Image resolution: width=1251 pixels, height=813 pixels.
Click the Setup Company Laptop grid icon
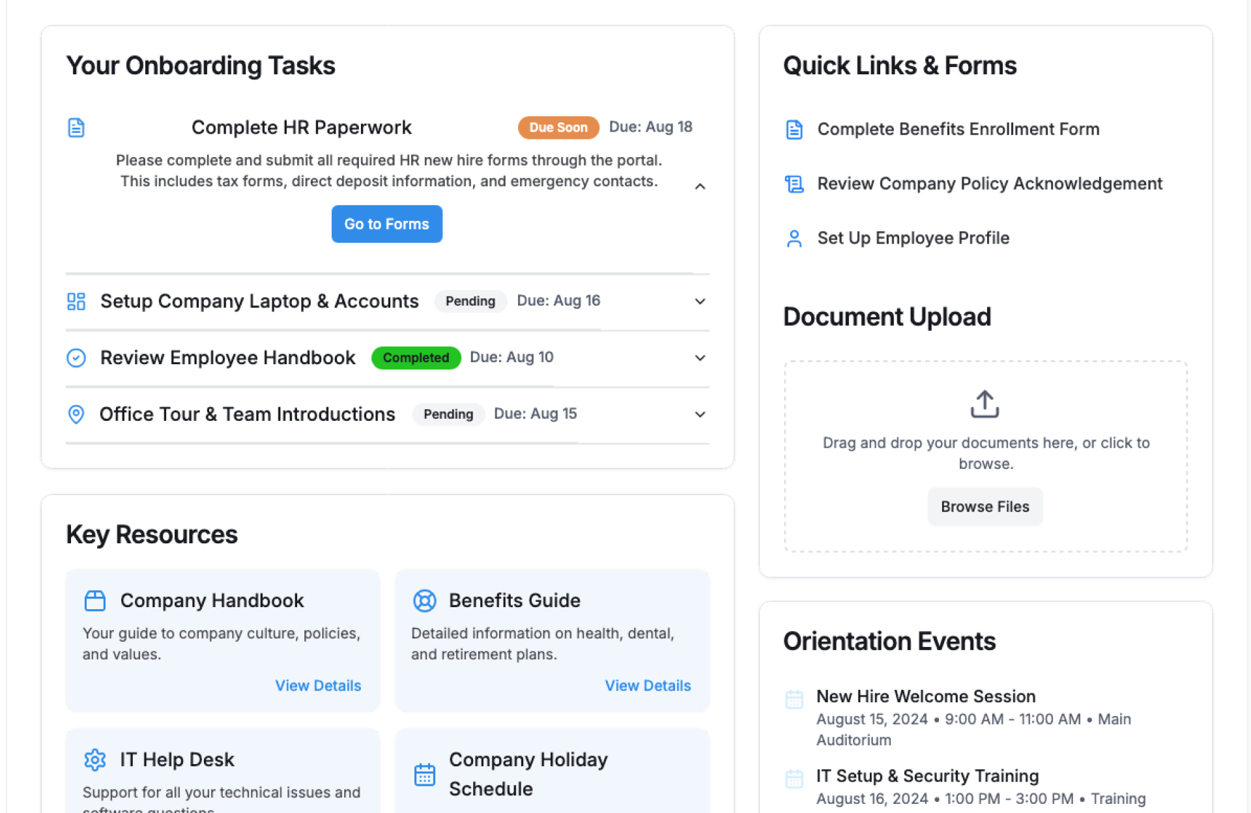(76, 301)
